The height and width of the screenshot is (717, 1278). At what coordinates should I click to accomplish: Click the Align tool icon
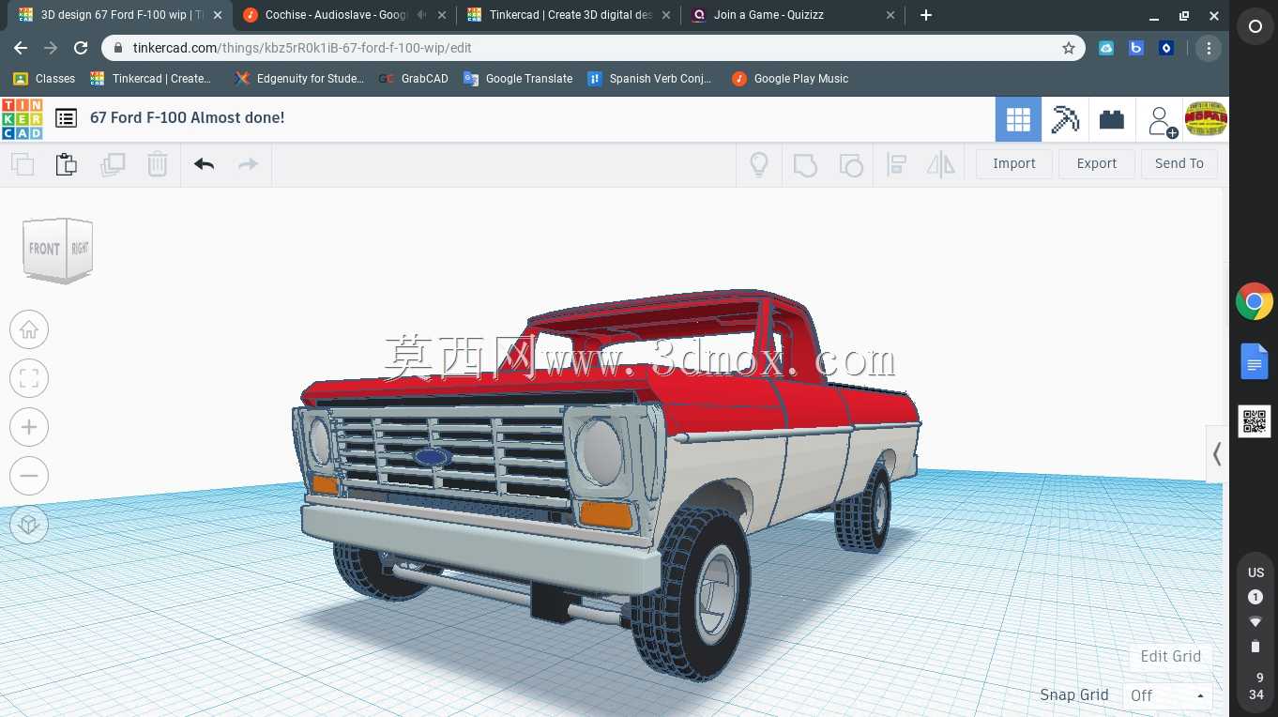(x=896, y=165)
